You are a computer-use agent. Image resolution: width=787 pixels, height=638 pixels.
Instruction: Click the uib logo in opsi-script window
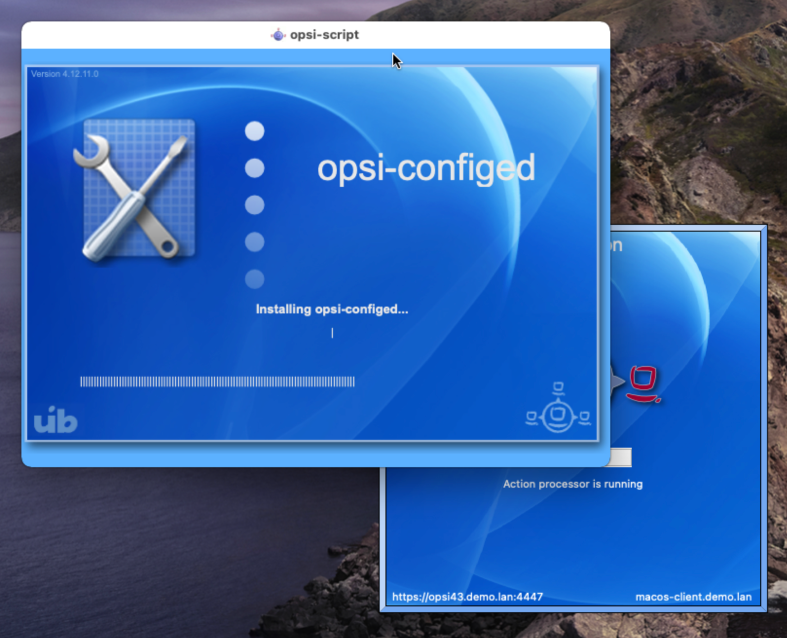[x=55, y=420]
